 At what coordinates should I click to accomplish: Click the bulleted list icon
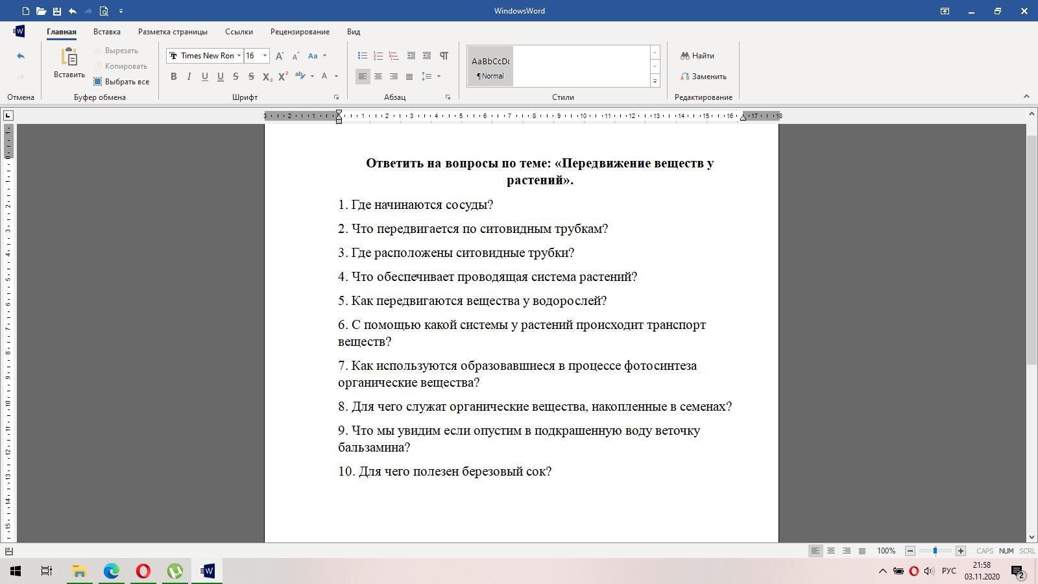pos(363,56)
